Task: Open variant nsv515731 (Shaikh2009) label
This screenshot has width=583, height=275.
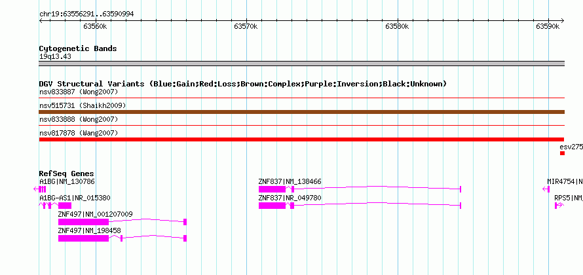Action: 83,105
